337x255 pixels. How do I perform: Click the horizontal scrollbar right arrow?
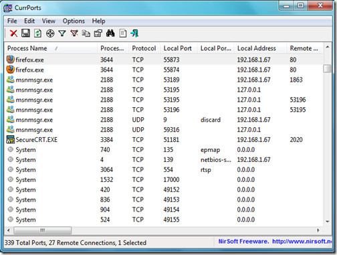318,230
